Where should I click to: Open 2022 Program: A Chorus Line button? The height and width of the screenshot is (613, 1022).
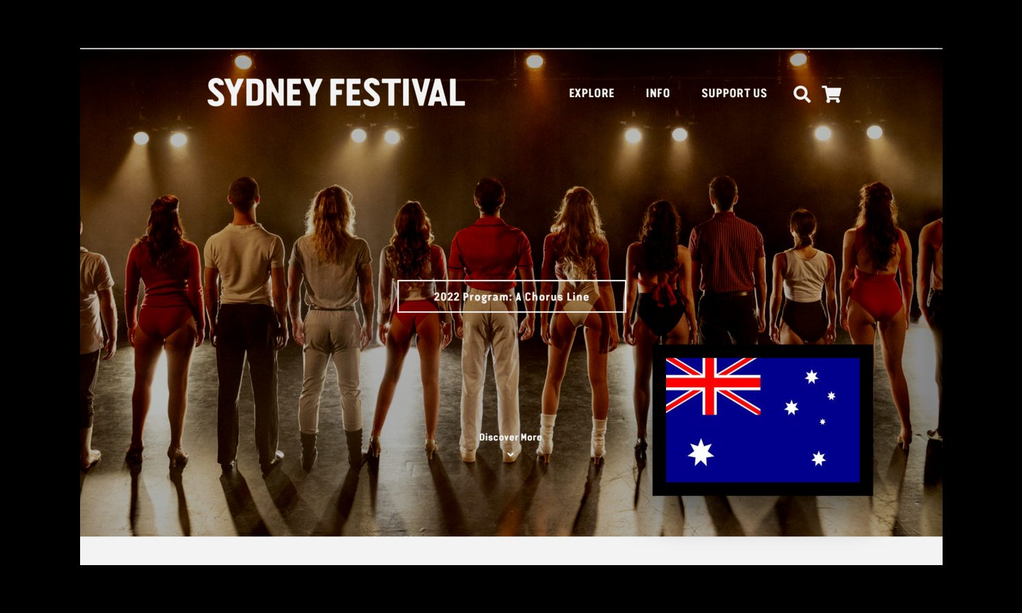(x=511, y=296)
